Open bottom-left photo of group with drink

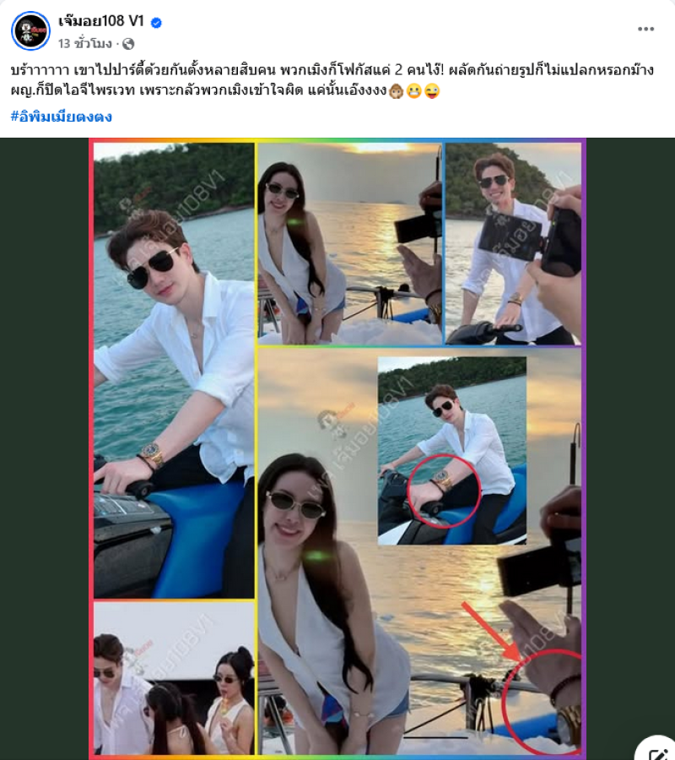click(x=174, y=679)
